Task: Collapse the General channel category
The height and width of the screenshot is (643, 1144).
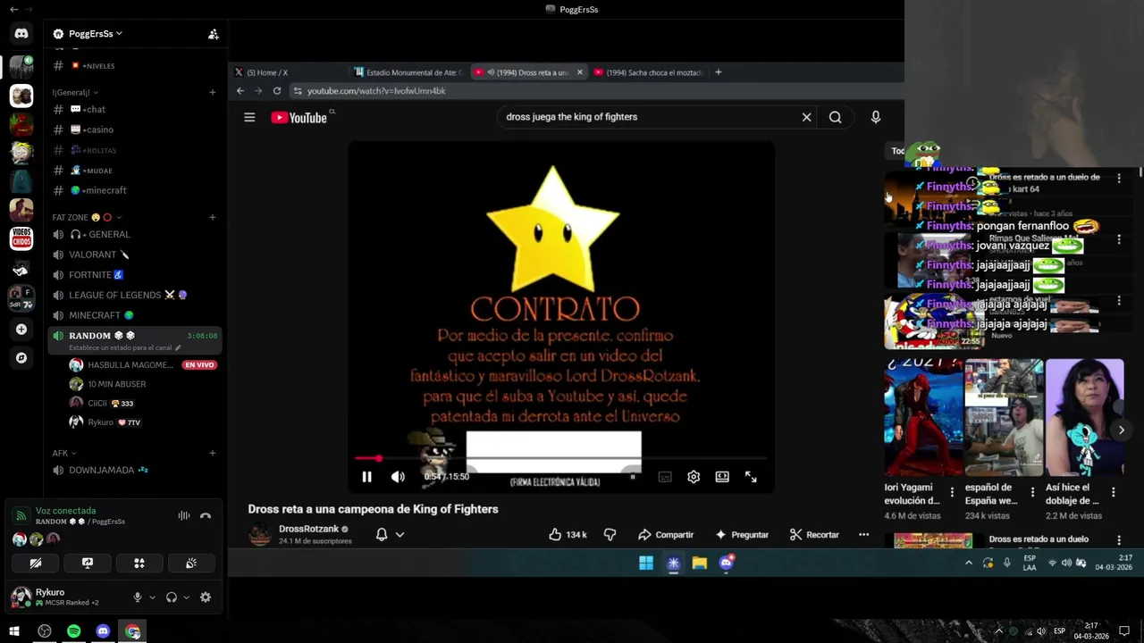Action: click(x=75, y=93)
